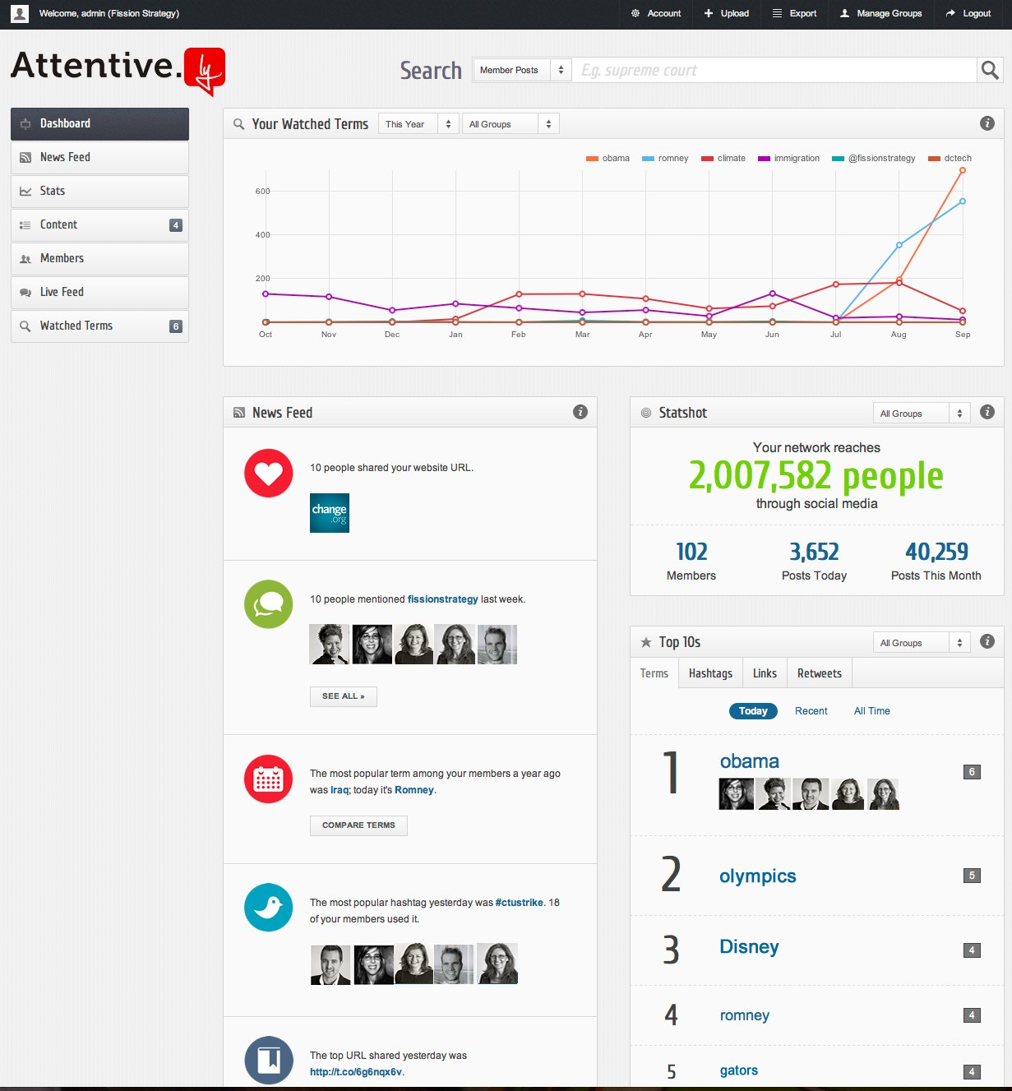Toggle @fissionstrategy series in chart legend

(x=873, y=158)
